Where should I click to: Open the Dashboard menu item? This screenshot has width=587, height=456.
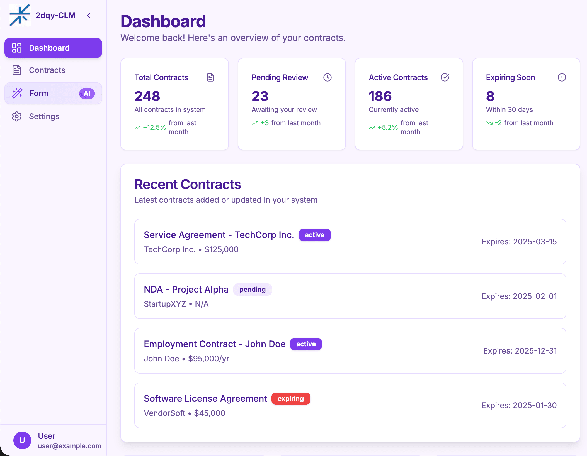[x=53, y=48]
